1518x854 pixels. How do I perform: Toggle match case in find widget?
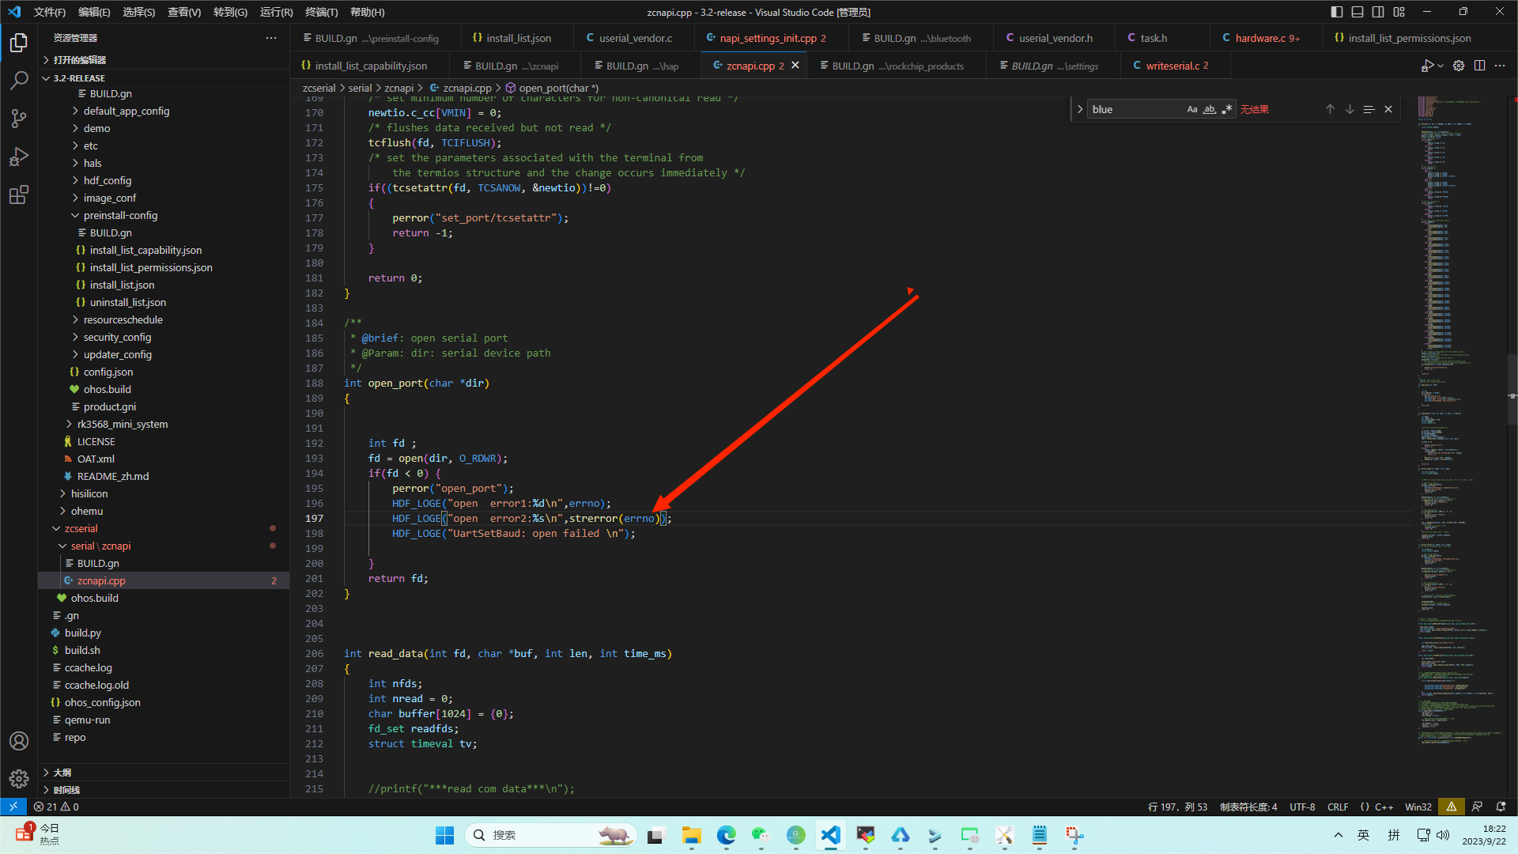click(1192, 109)
